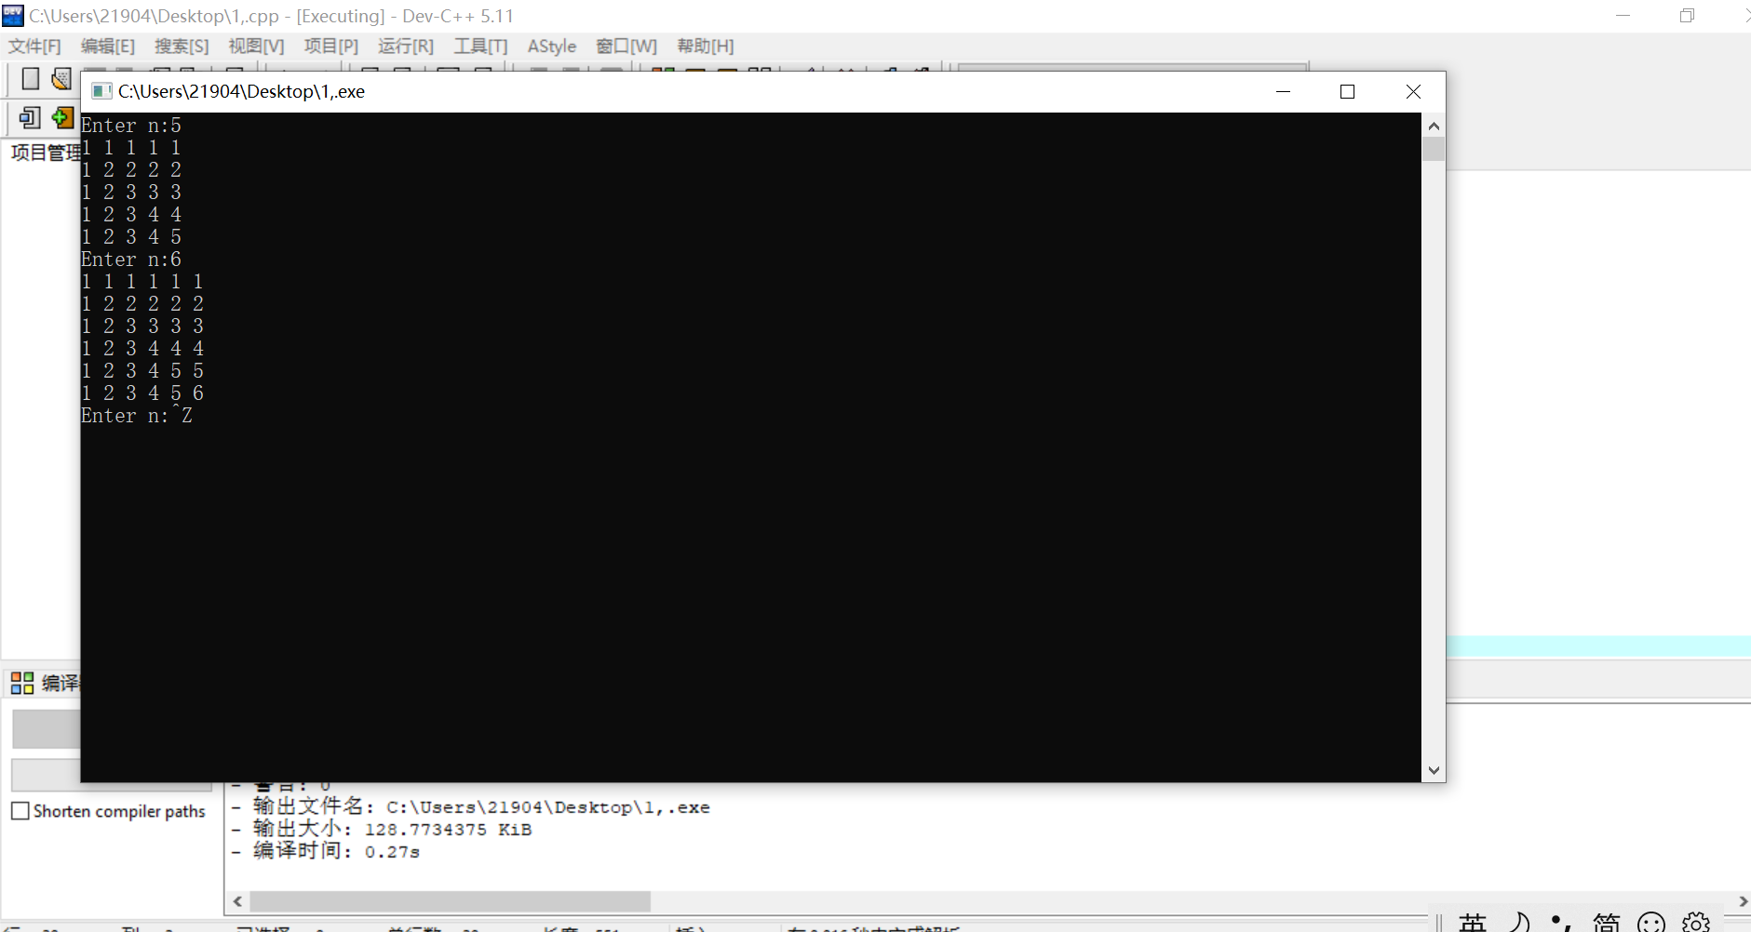The image size is (1751, 932).
Task: Click the New file toolbar icon
Action: pyautogui.click(x=31, y=79)
